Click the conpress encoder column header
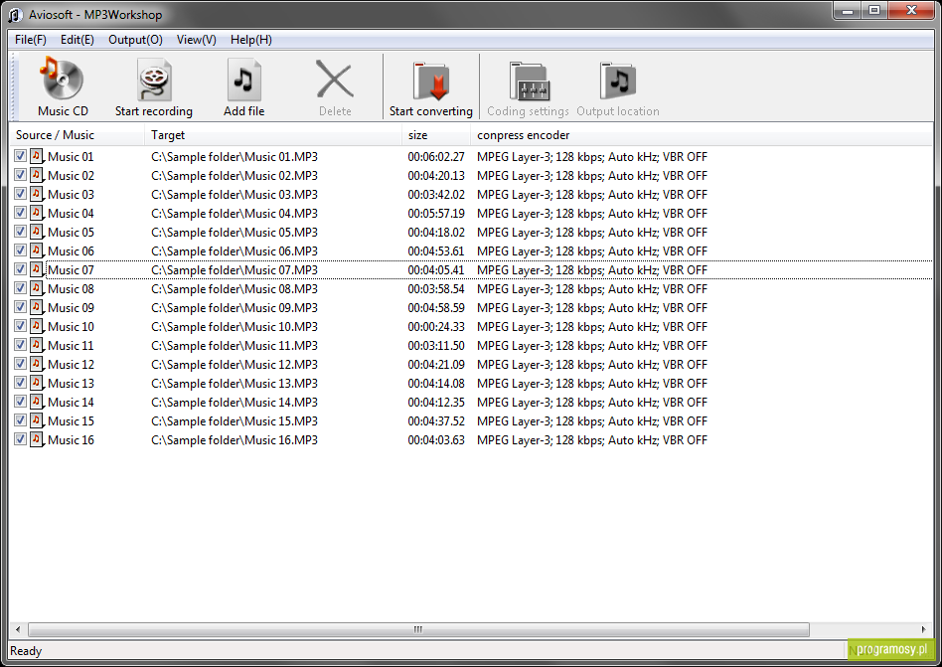The height and width of the screenshot is (667, 942). coord(702,135)
